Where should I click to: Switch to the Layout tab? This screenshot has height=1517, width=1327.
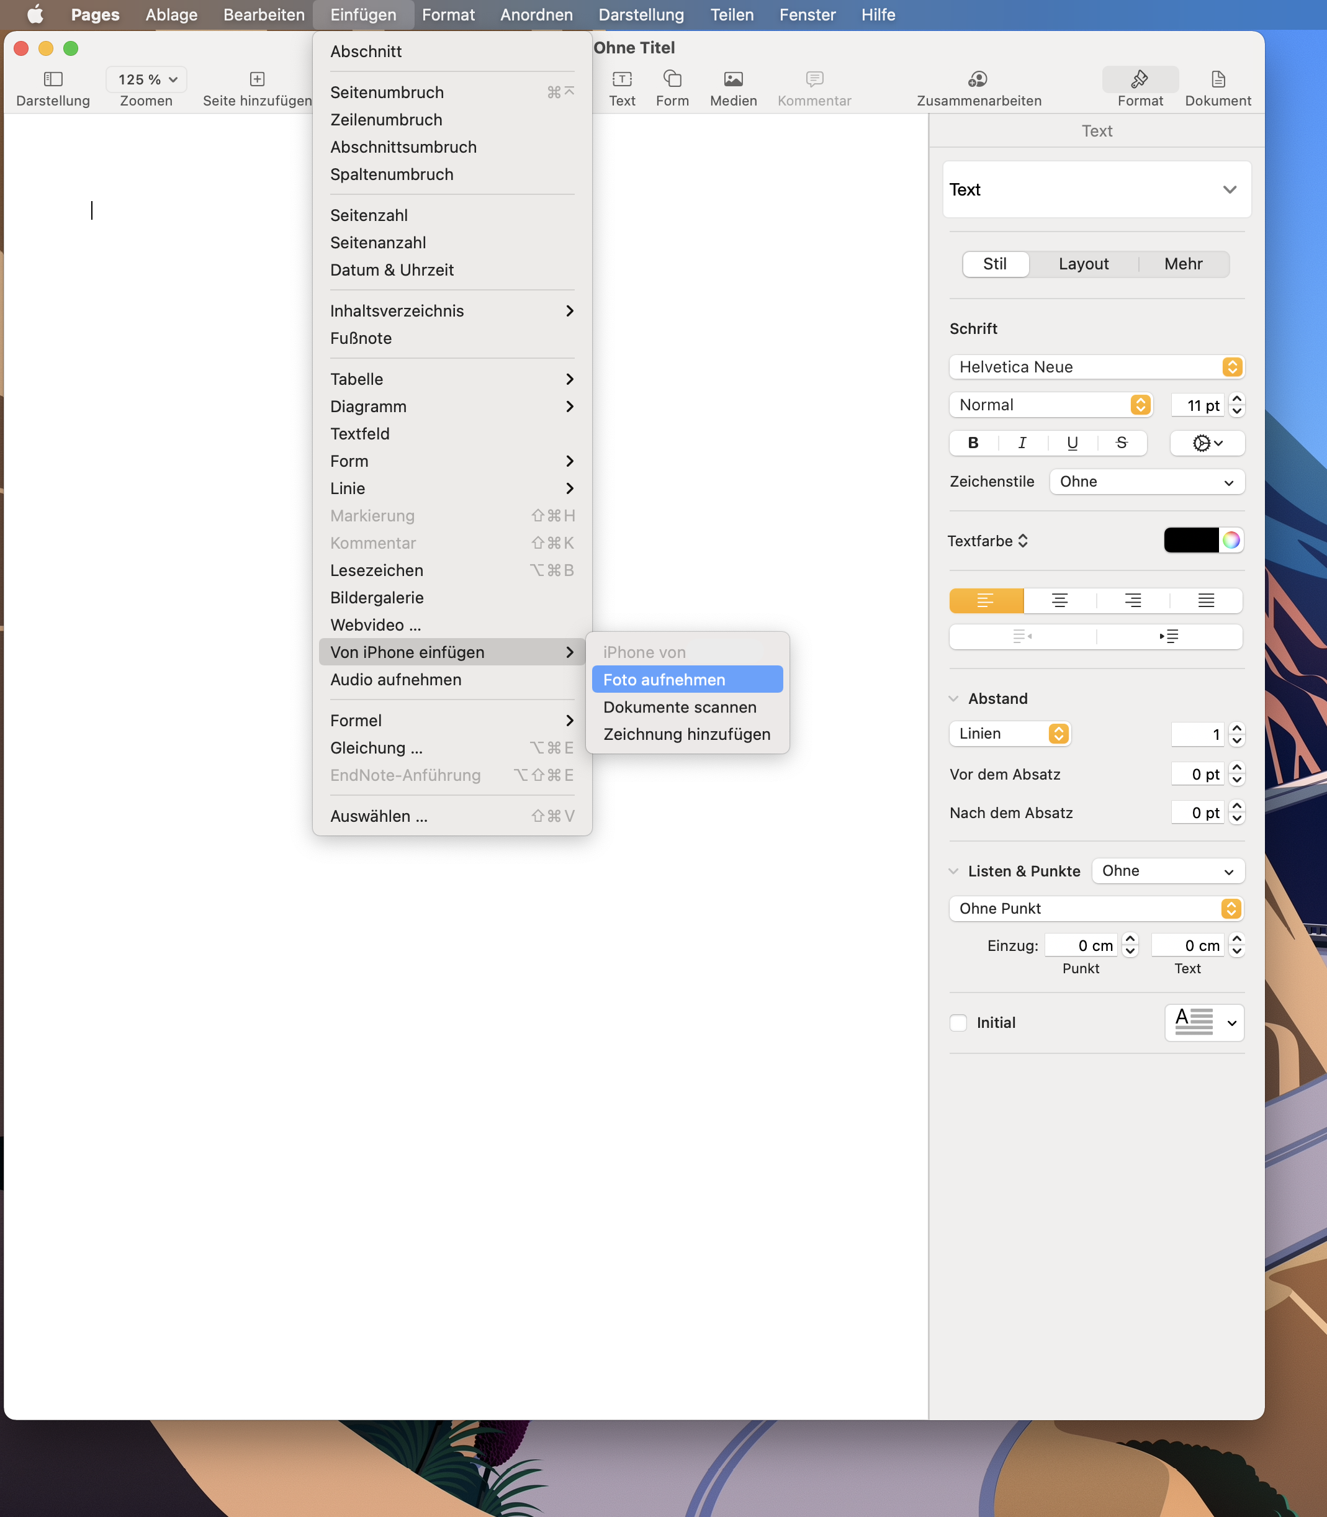pyautogui.click(x=1082, y=264)
